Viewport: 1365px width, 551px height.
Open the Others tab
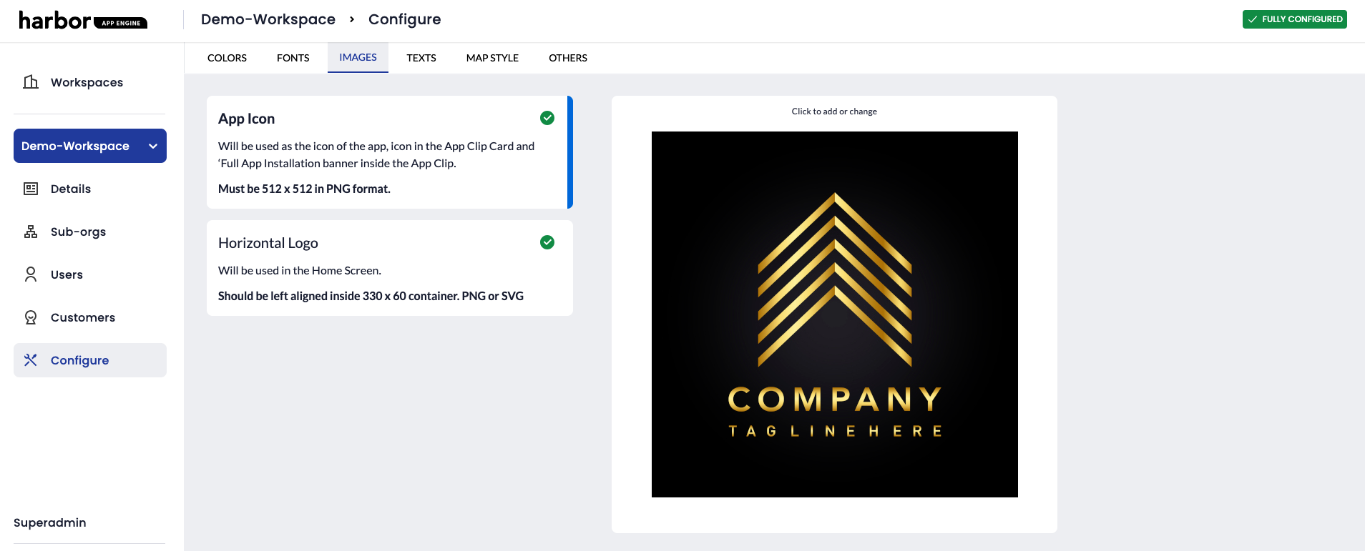[567, 58]
